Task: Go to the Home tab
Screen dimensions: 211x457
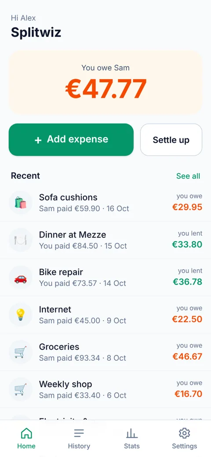Action: click(26, 438)
